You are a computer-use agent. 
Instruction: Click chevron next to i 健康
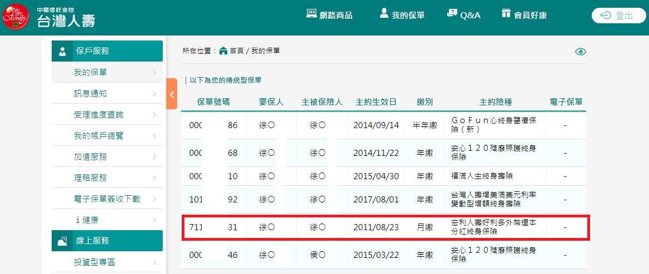point(154,220)
